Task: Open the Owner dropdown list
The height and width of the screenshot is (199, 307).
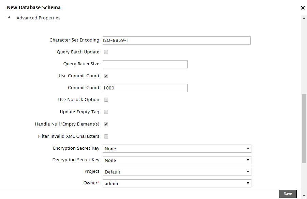Action: tap(177, 183)
